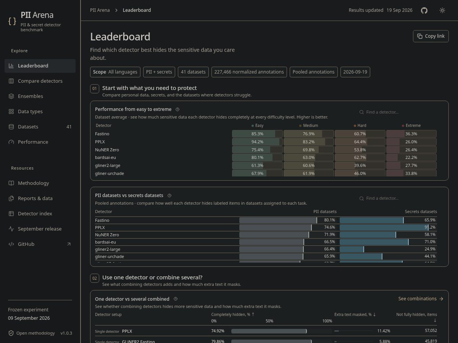
Task: Open help icon for Performance from easy to extreme
Action: coord(177,109)
